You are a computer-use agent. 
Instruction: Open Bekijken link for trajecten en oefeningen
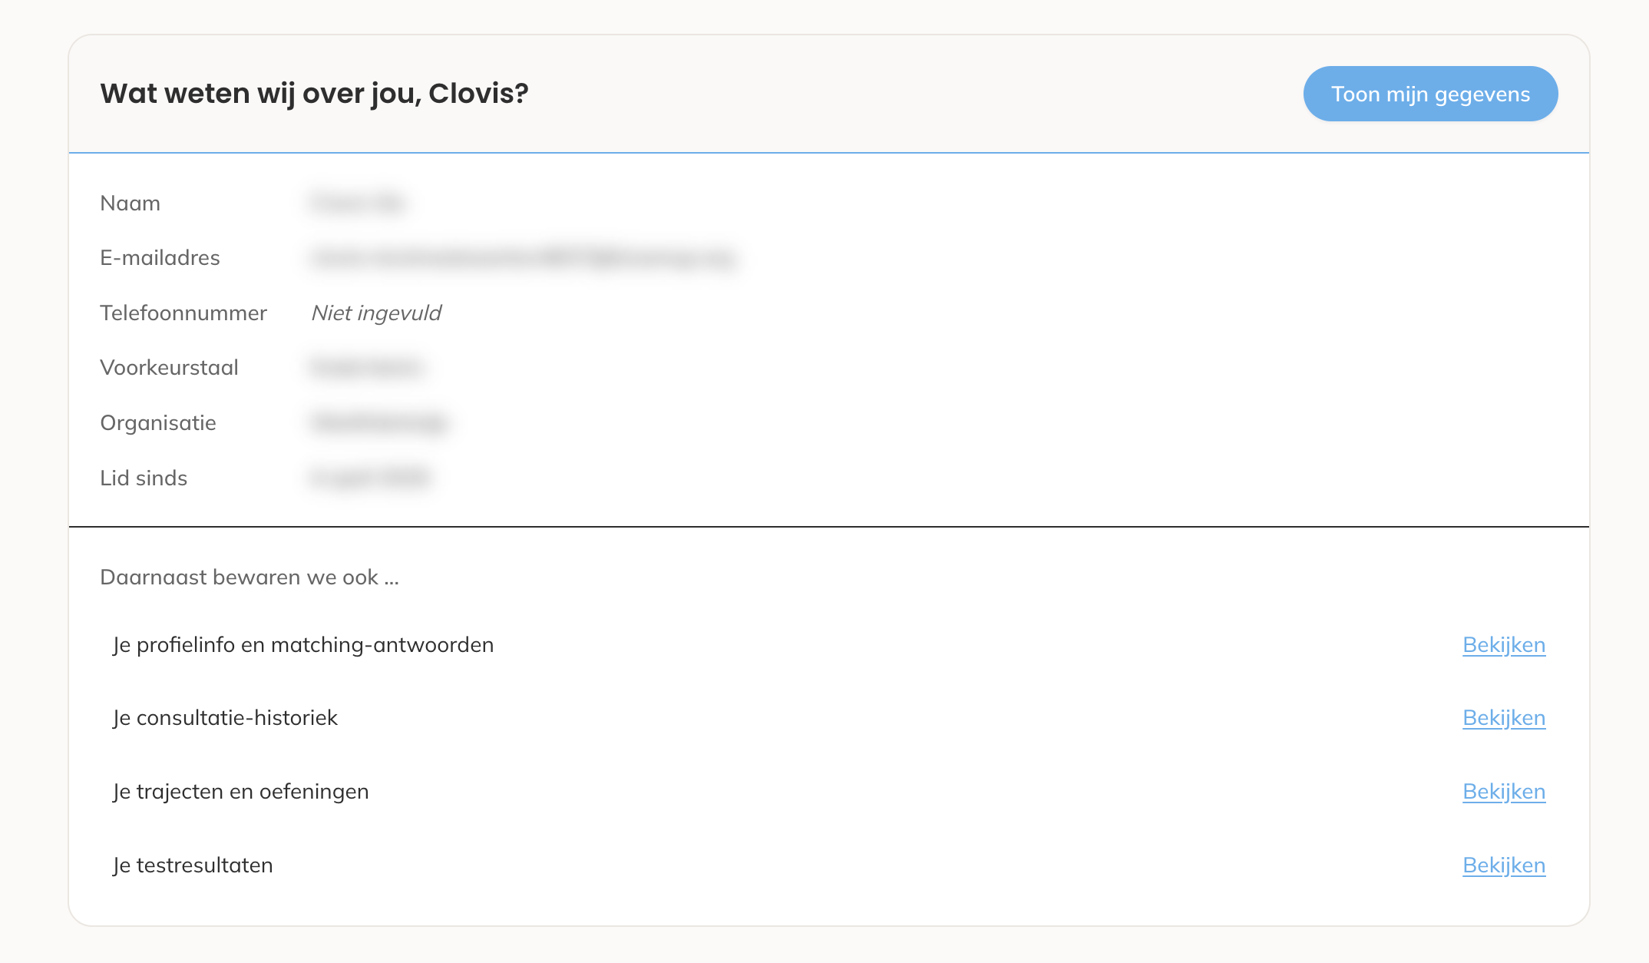coord(1504,792)
